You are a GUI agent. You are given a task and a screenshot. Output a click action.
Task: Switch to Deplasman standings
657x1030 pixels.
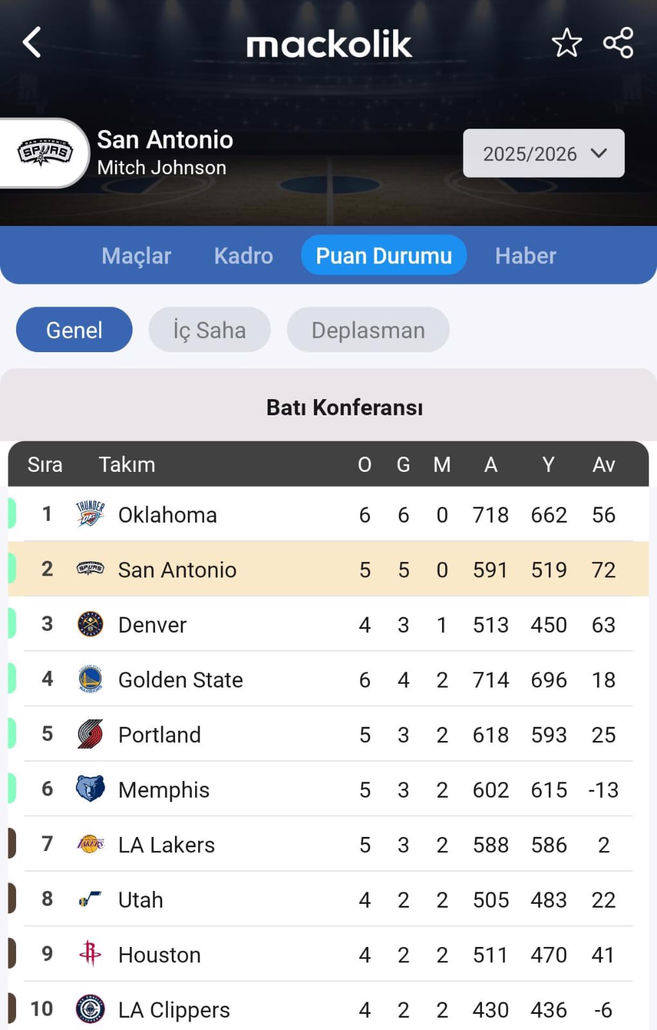368,330
